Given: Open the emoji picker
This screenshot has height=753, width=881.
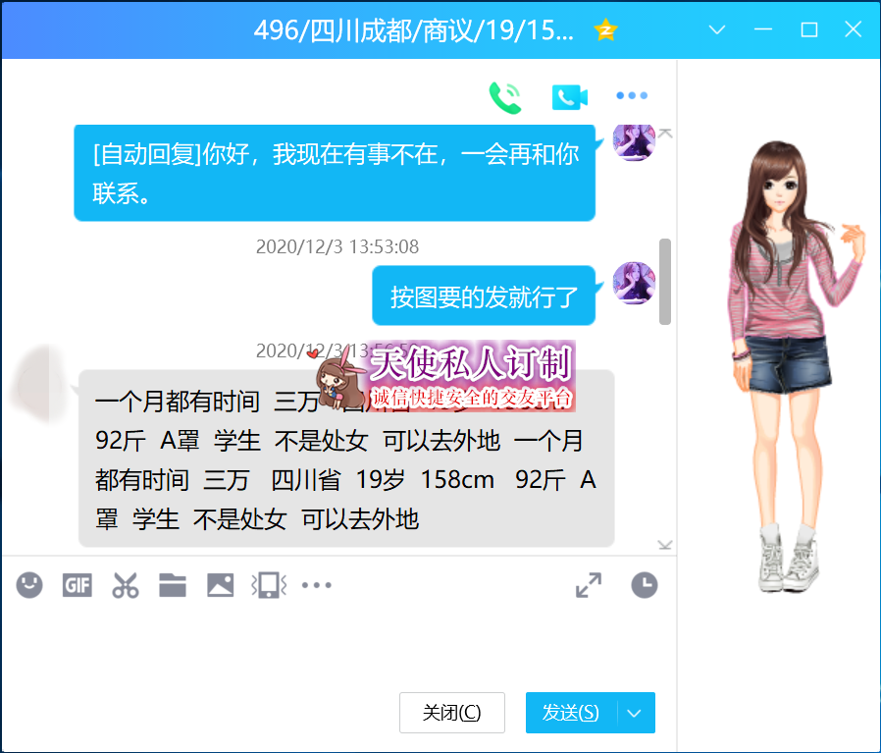Looking at the screenshot, I should 28,584.
